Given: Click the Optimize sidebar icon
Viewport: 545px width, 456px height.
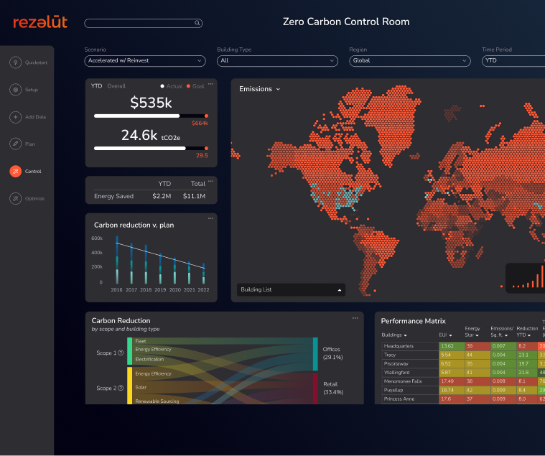Looking at the screenshot, I should pos(15,199).
